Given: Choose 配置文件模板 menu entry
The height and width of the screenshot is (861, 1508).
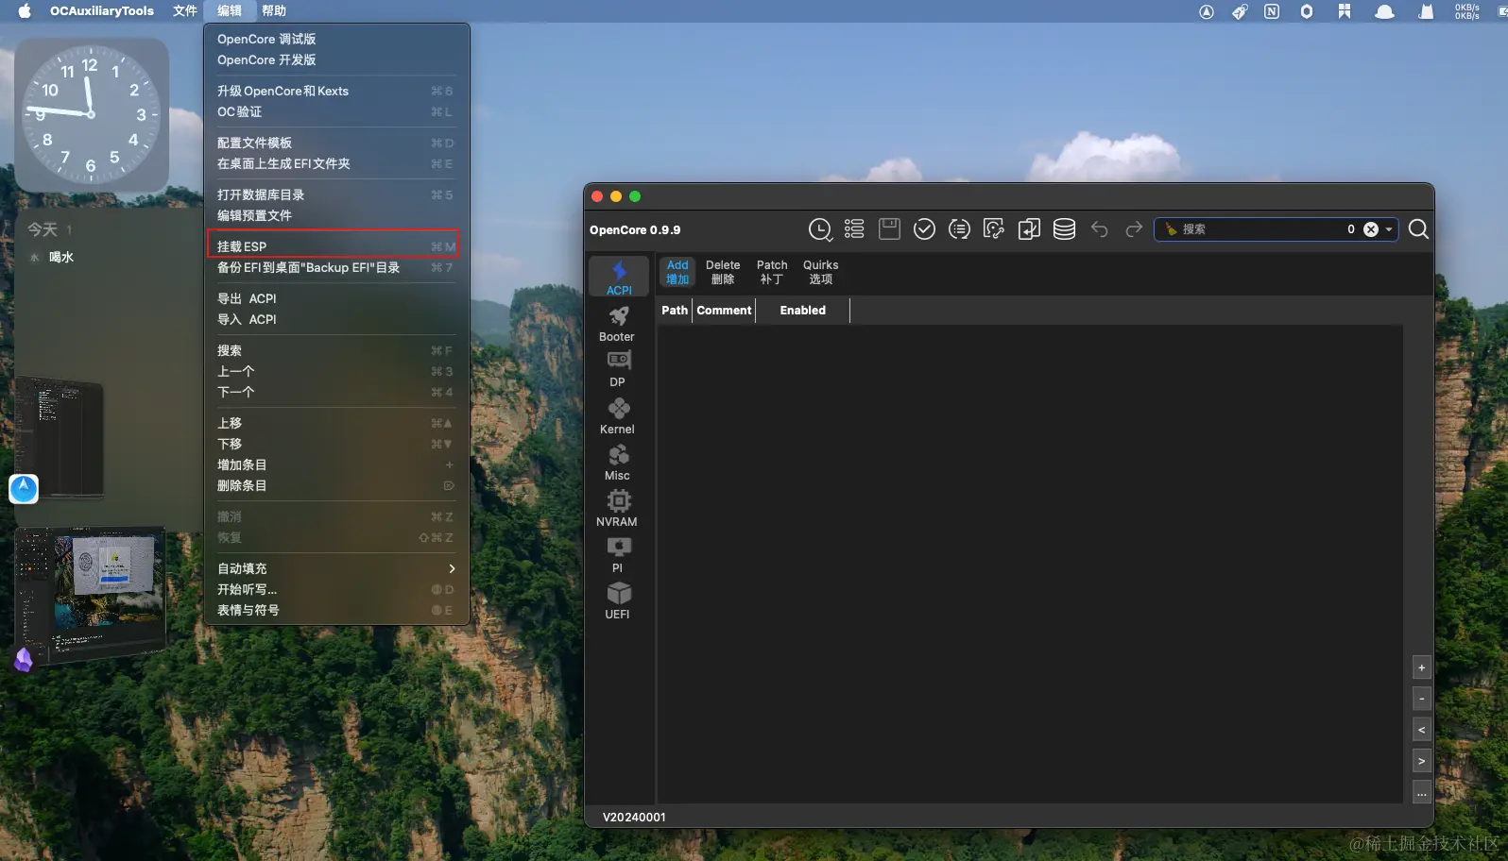Looking at the screenshot, I should tap(336, 143).
